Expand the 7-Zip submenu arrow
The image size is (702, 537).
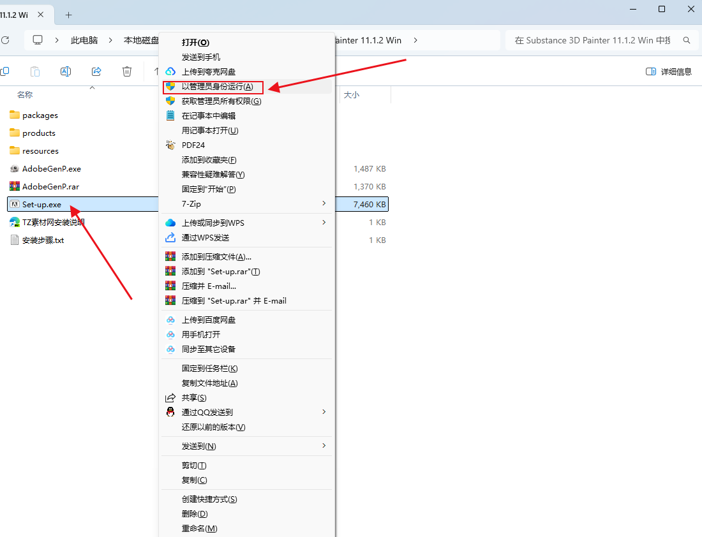[324, 203]
